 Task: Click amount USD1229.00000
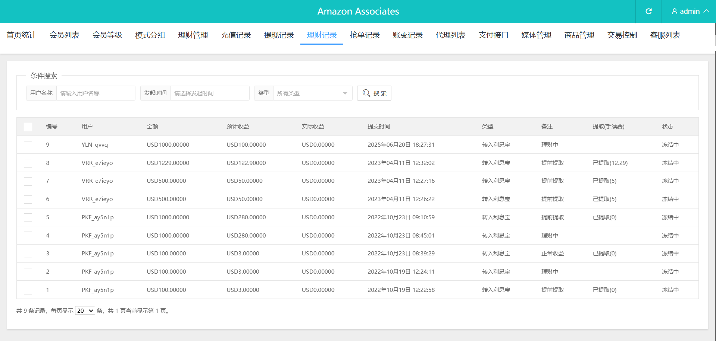(x=168, y=163)
